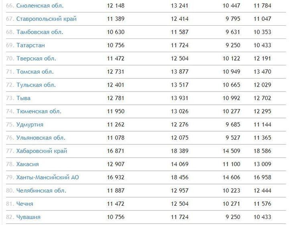Select Тюменская обл. in the list
Viewport: 289px width, 225px height.
point(39,111)
